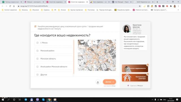
Task: Click the orange scrollbar beside answer options
Action: click(x=74, y=57)
